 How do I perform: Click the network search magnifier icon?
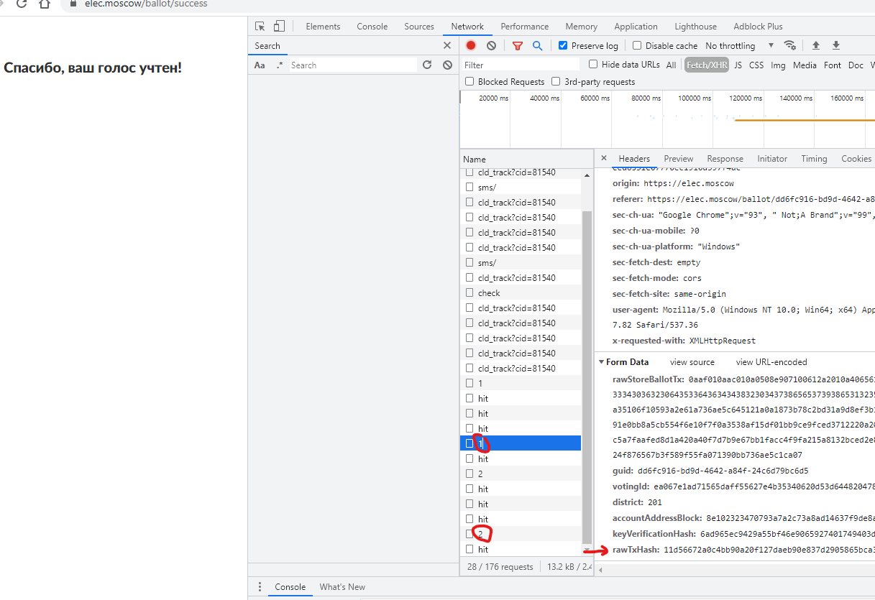tap(537, 45)
